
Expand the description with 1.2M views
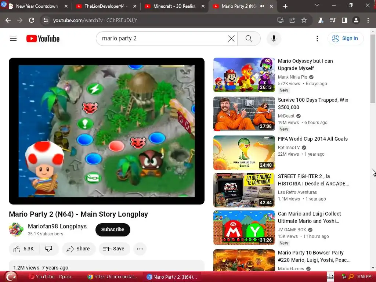[106, 266]
